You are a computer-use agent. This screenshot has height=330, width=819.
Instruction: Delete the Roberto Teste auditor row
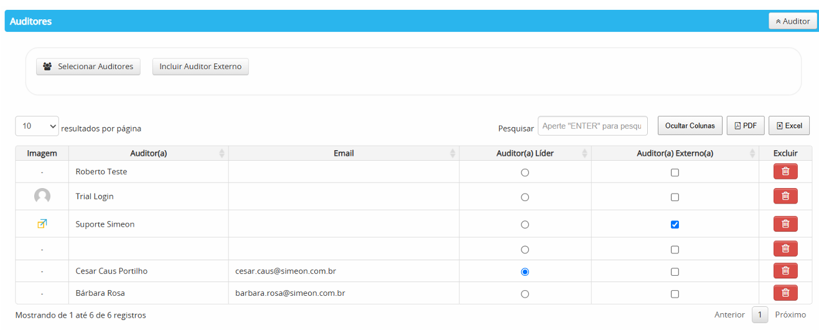[x=785, y=172]
